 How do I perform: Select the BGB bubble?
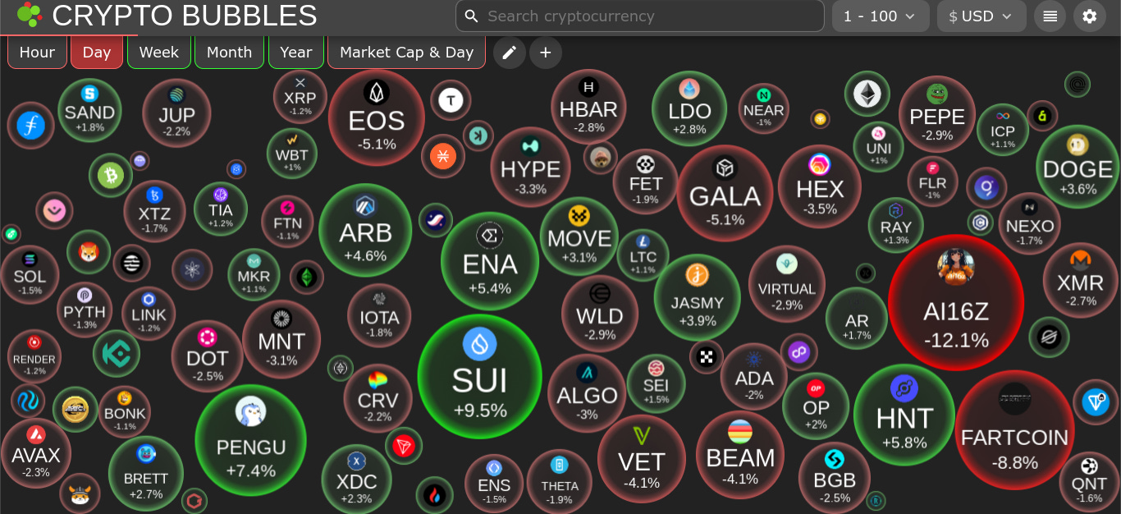tap(835, 477)
